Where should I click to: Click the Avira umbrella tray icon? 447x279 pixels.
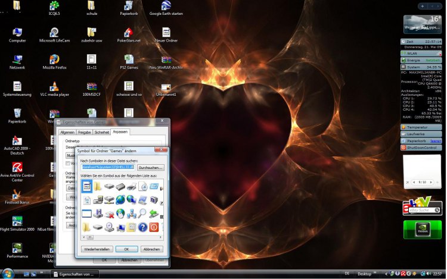[x=403, y=274]
